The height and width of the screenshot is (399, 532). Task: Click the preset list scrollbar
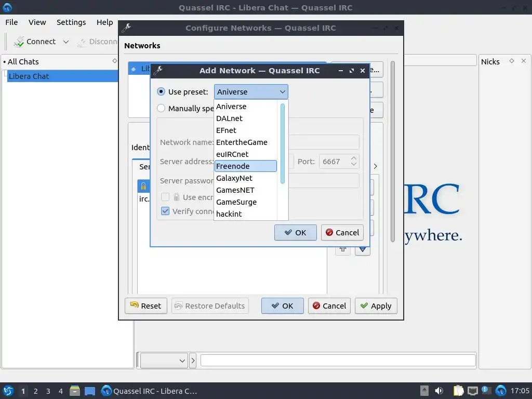pos(282,144)
